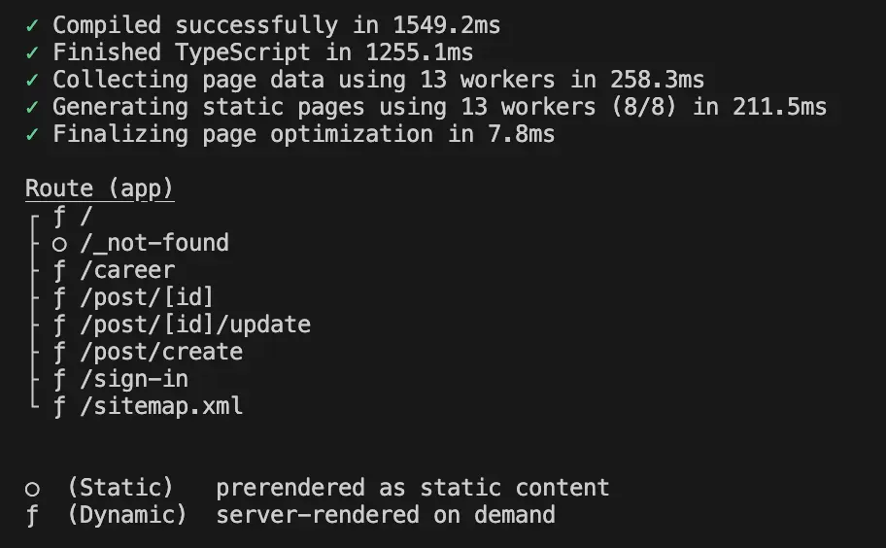Click the ƒ symbol beside /sitemap.xml route
This screenshot has width=886, height=548.
tap(59, 406)
